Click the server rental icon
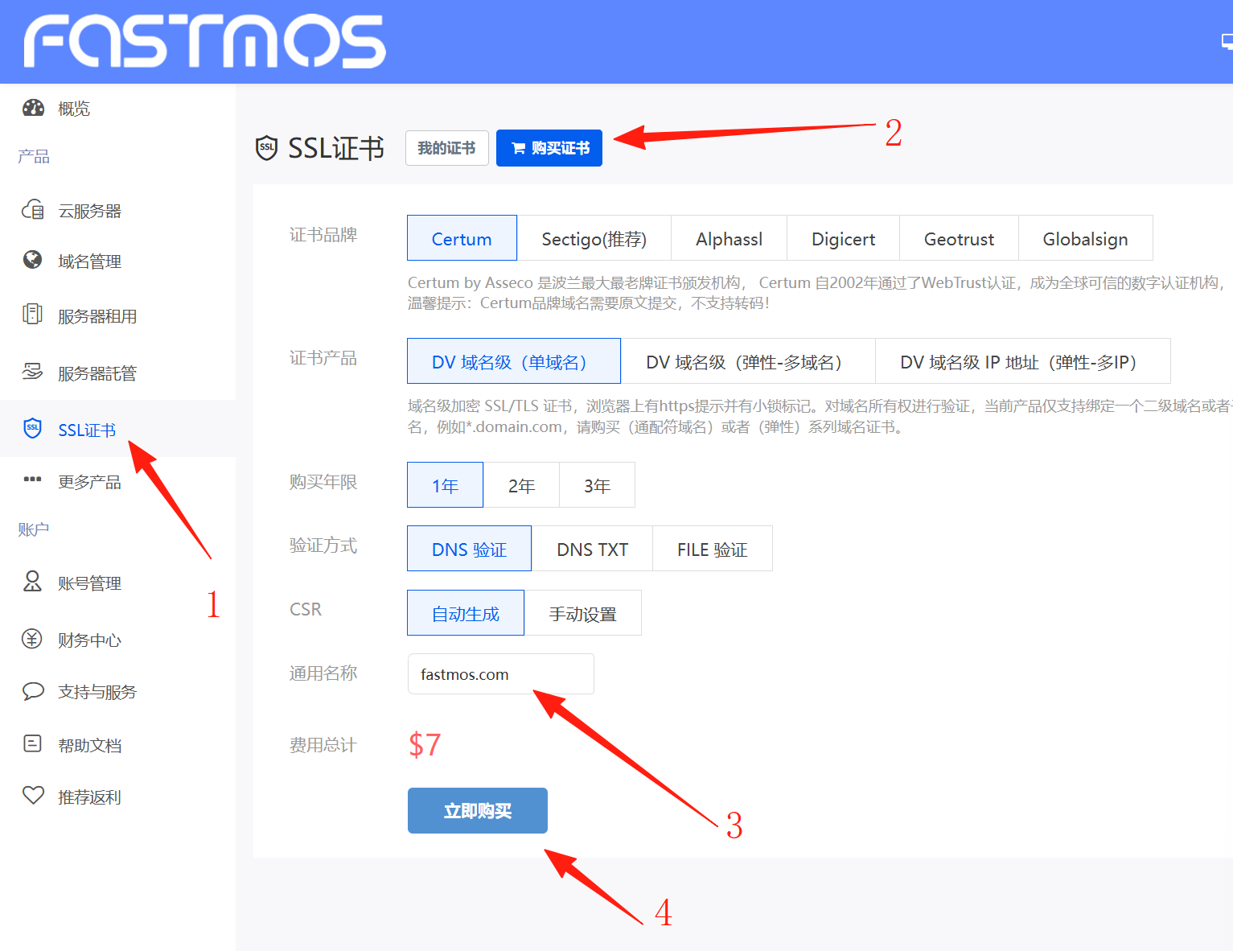Screen dimensions: 1233x951 point(33,315)
